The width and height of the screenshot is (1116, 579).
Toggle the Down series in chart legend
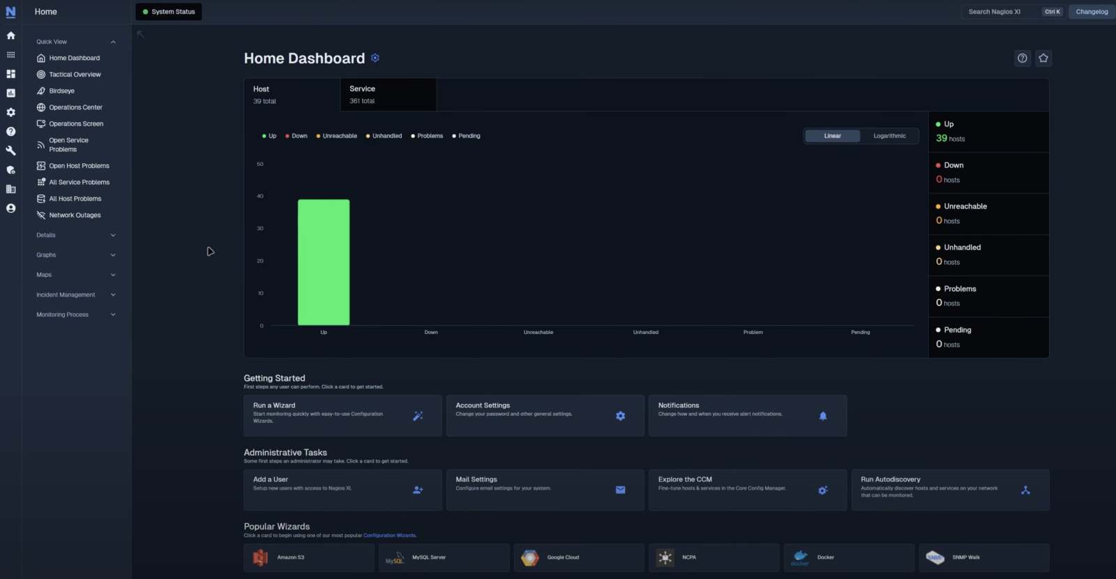click(x=296, y=136)
